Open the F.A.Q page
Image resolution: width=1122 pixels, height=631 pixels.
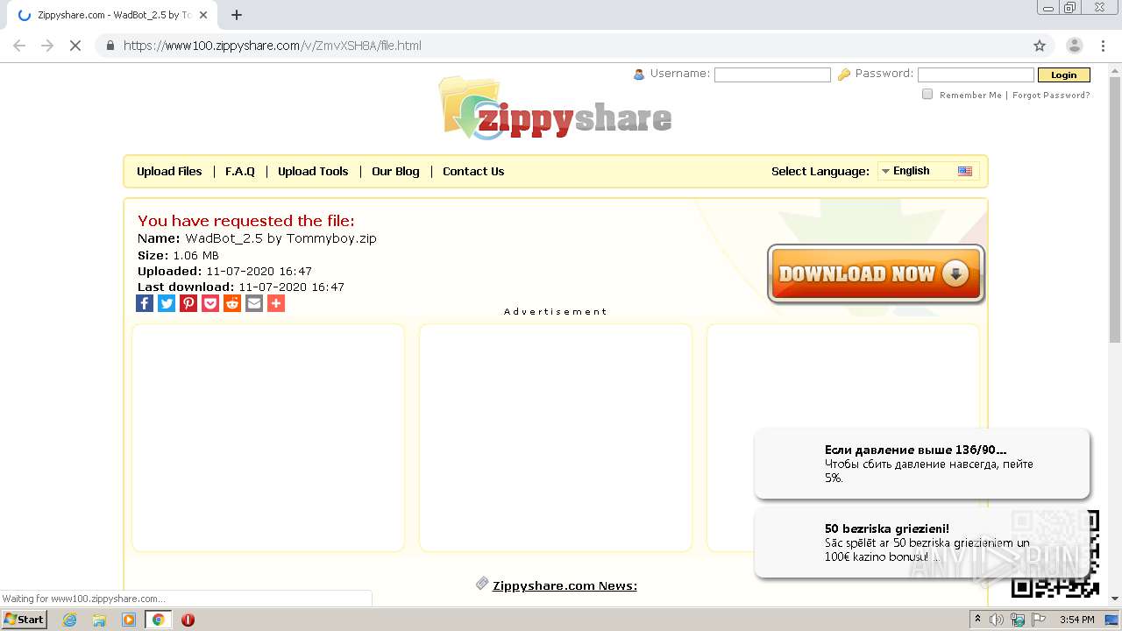(240, 172)
